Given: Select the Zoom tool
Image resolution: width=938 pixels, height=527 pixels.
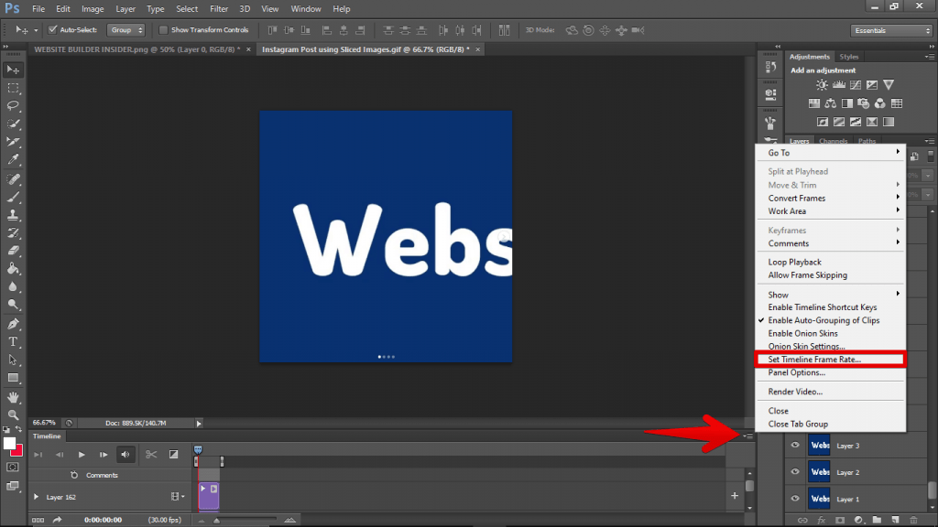Looking at the screenshot, I should point(13,414).
